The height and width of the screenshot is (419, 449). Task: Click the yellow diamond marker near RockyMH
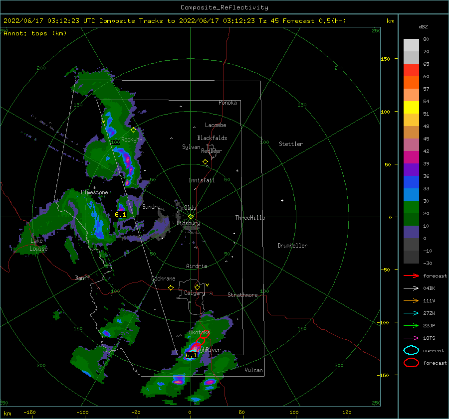pos(133,130)
